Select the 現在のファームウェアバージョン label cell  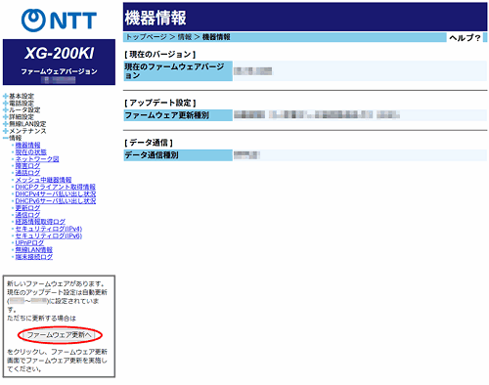point(178,71)
